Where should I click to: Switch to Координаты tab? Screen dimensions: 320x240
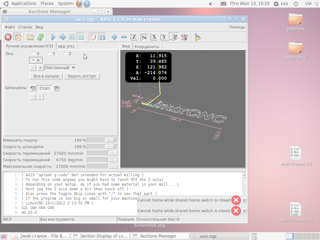pyautogui.click(x=147, y=47)
